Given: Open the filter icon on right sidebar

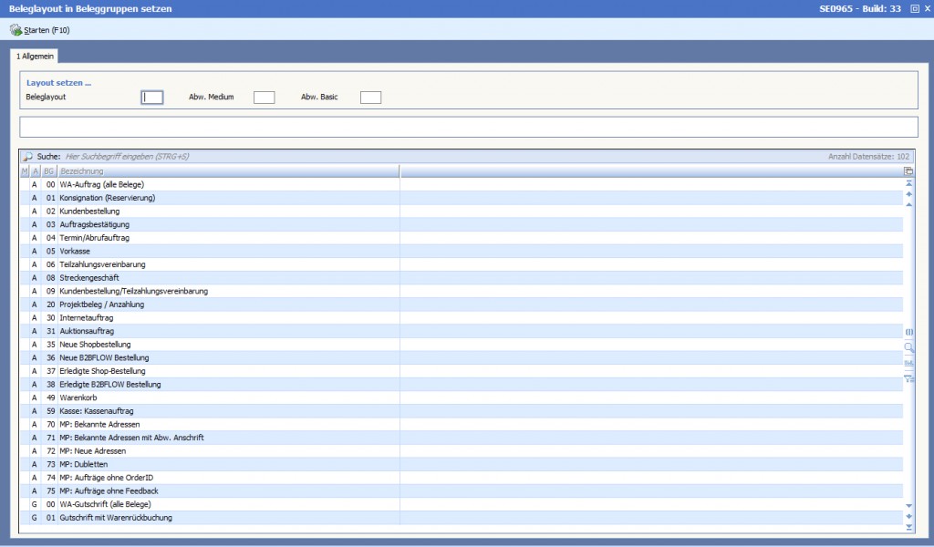Looking at the screenshot, I should tap(908, 378).
